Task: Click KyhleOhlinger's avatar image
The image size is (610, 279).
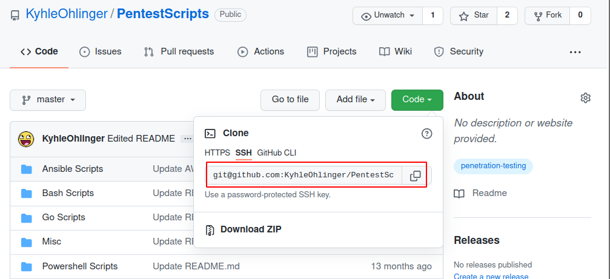Action: 26,139
